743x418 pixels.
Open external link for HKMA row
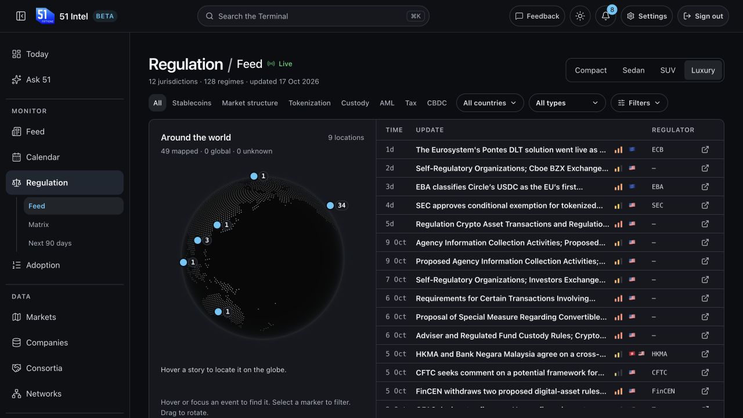pyautogui.click(x=705, y=354)
